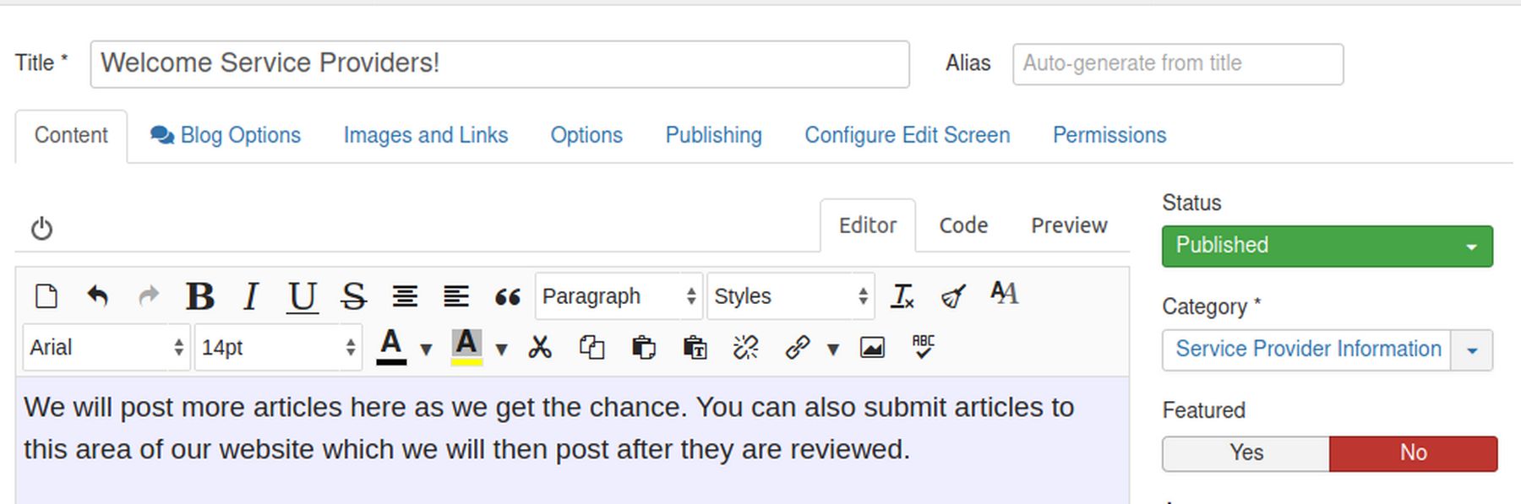Open the 14pt font size dropdown

(x=278, y=347)
